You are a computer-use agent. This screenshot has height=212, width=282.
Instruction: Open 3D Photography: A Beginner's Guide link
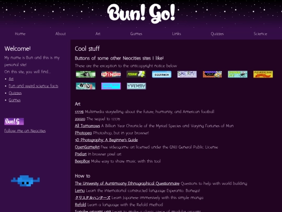pos(107,140)
